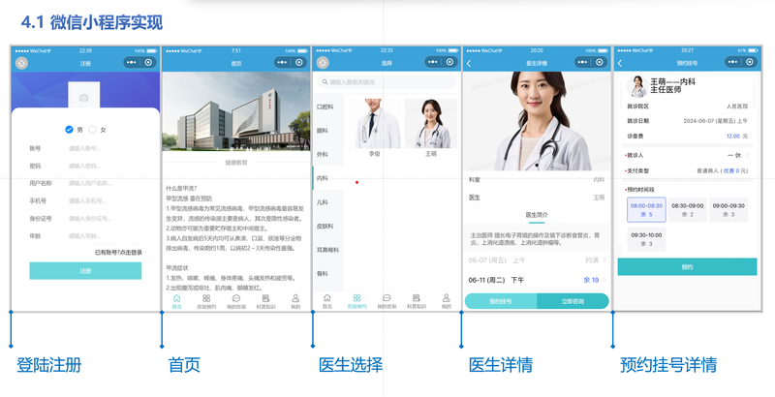Tap 我的咨询 chat tab icon on 选择 screen
775x397 pixels.
pos(387,298)
